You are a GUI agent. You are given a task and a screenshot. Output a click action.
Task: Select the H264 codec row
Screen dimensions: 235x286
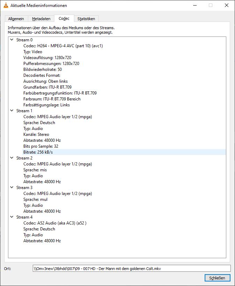68,46
